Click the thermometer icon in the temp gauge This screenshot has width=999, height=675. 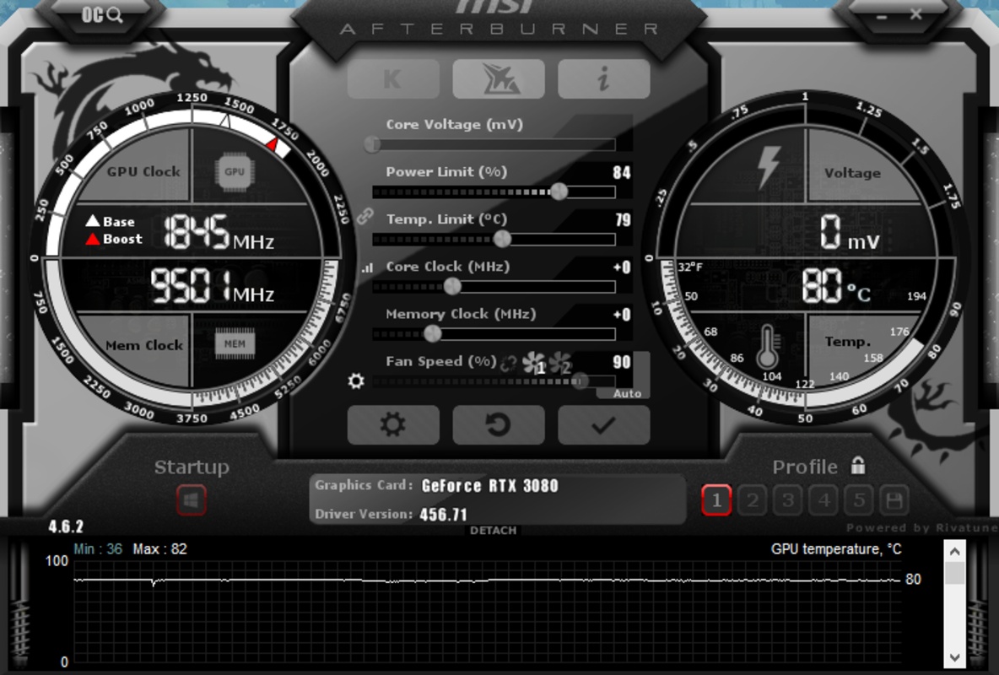(767, 348)
